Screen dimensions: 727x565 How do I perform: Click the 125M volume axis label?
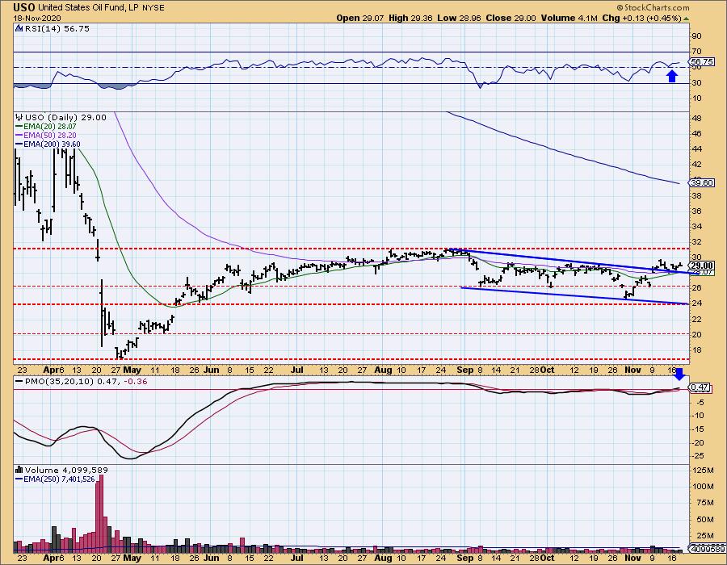pos(704,471)
